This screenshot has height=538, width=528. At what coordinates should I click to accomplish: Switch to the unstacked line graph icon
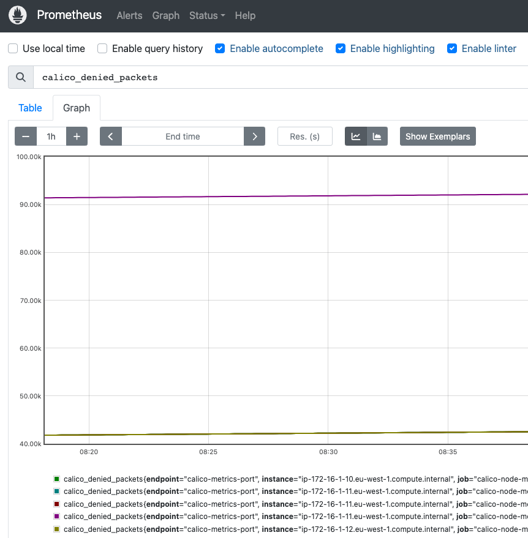pyautogui.click(x=356, y=136)
